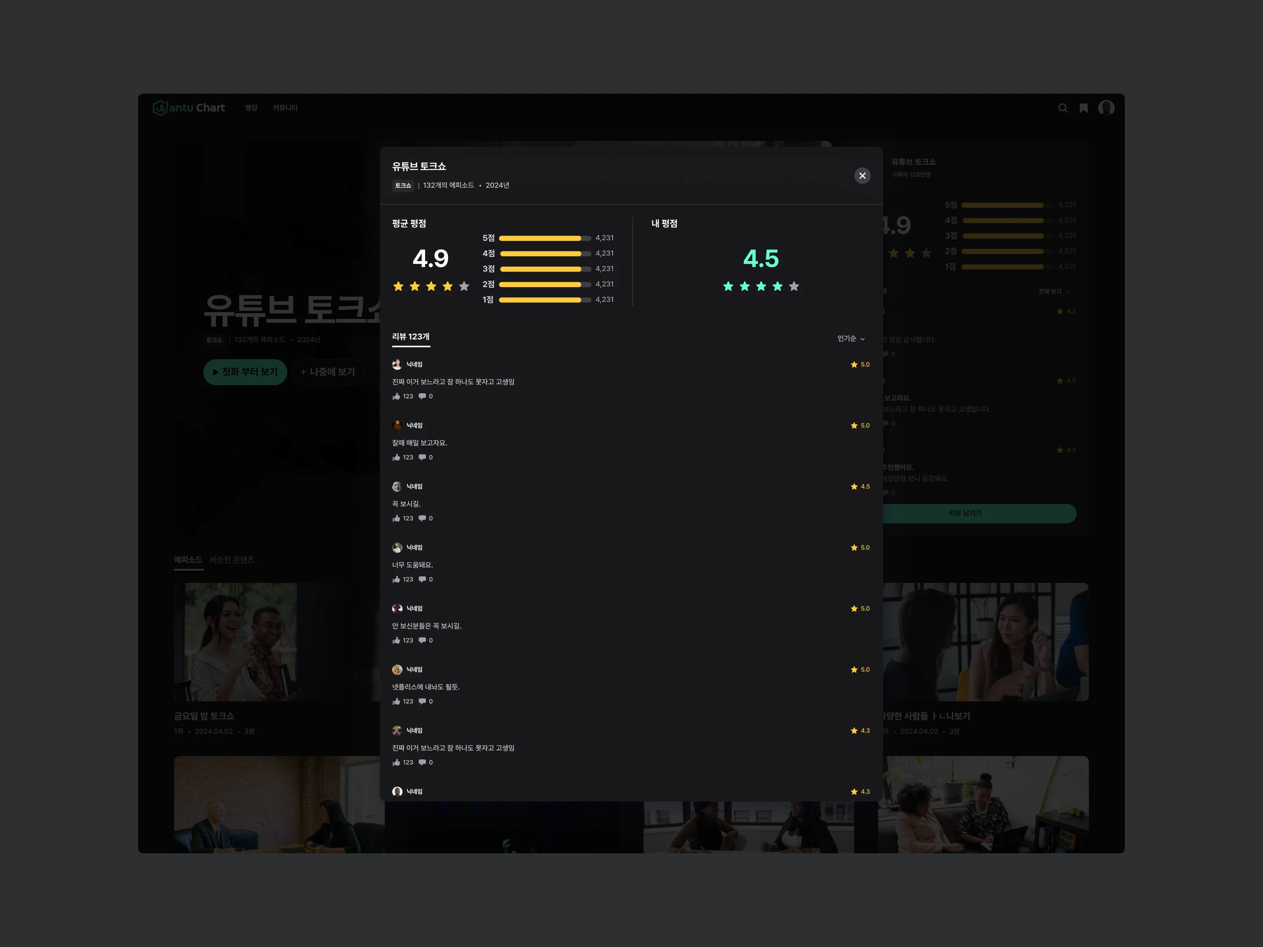
Task: Like the review '잘때 매일 보고자요.'
Action: point(396,457)
